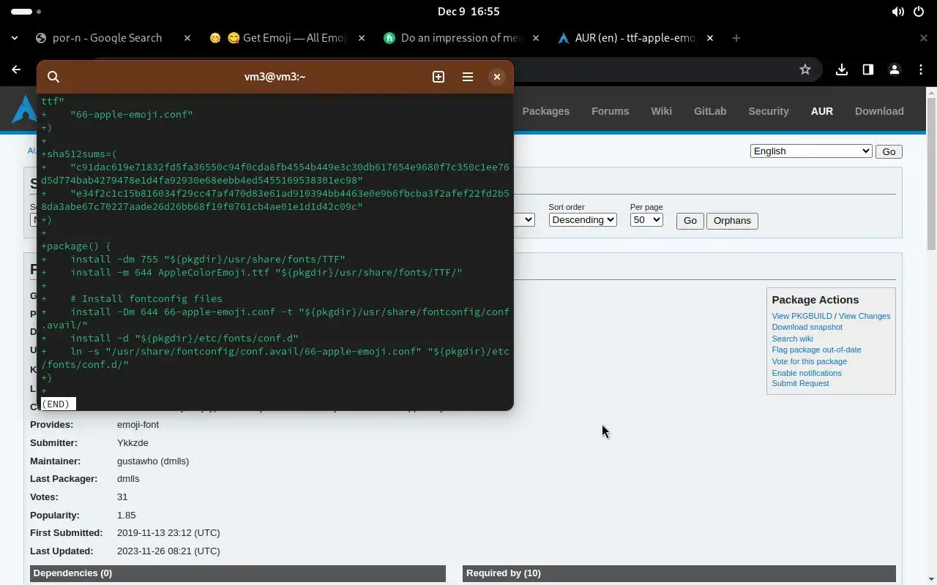937x585 pixels.
Task: Open a new terminal tab icon
Action: click(x=438, y=77)
